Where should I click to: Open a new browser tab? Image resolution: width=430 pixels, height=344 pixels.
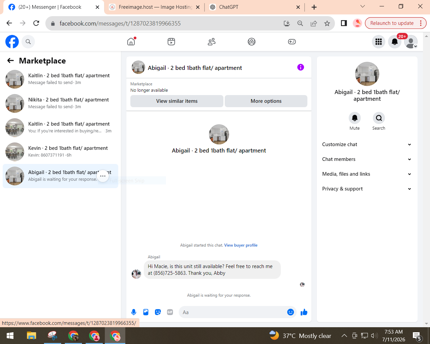click(x=314, y=7)
